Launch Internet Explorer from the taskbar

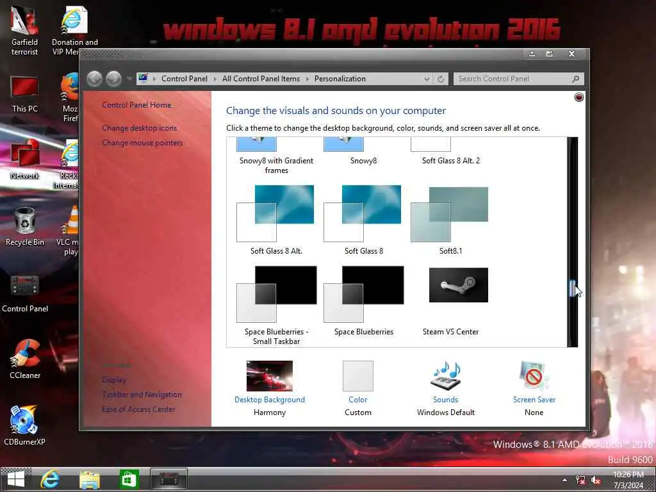[50, 479]
